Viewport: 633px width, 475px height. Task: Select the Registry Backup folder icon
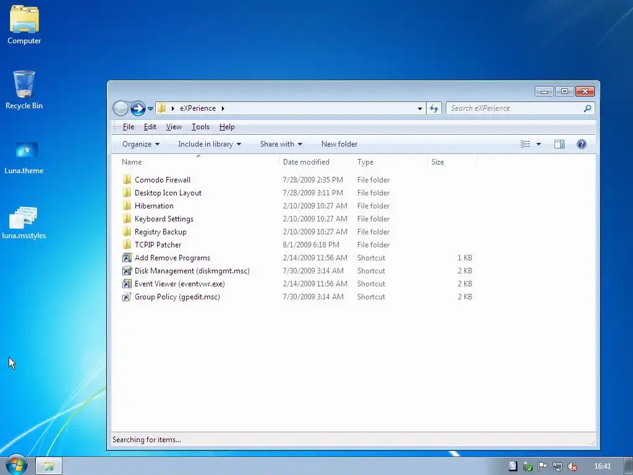click(x=127, y=231)
